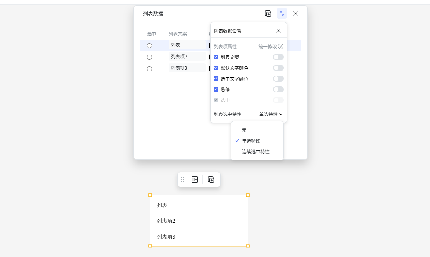
Task: Click the 列表项2 text input field
Action: [x=187, y=57]
